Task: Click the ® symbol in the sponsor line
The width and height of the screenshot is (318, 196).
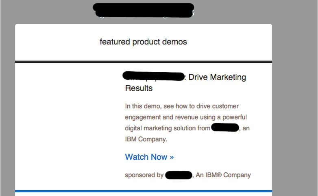Action: 219,175
